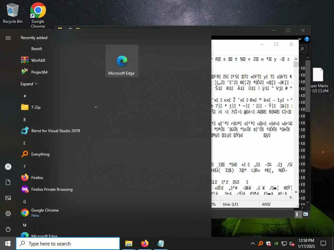Open Documents from Start rail

(8, 182)
